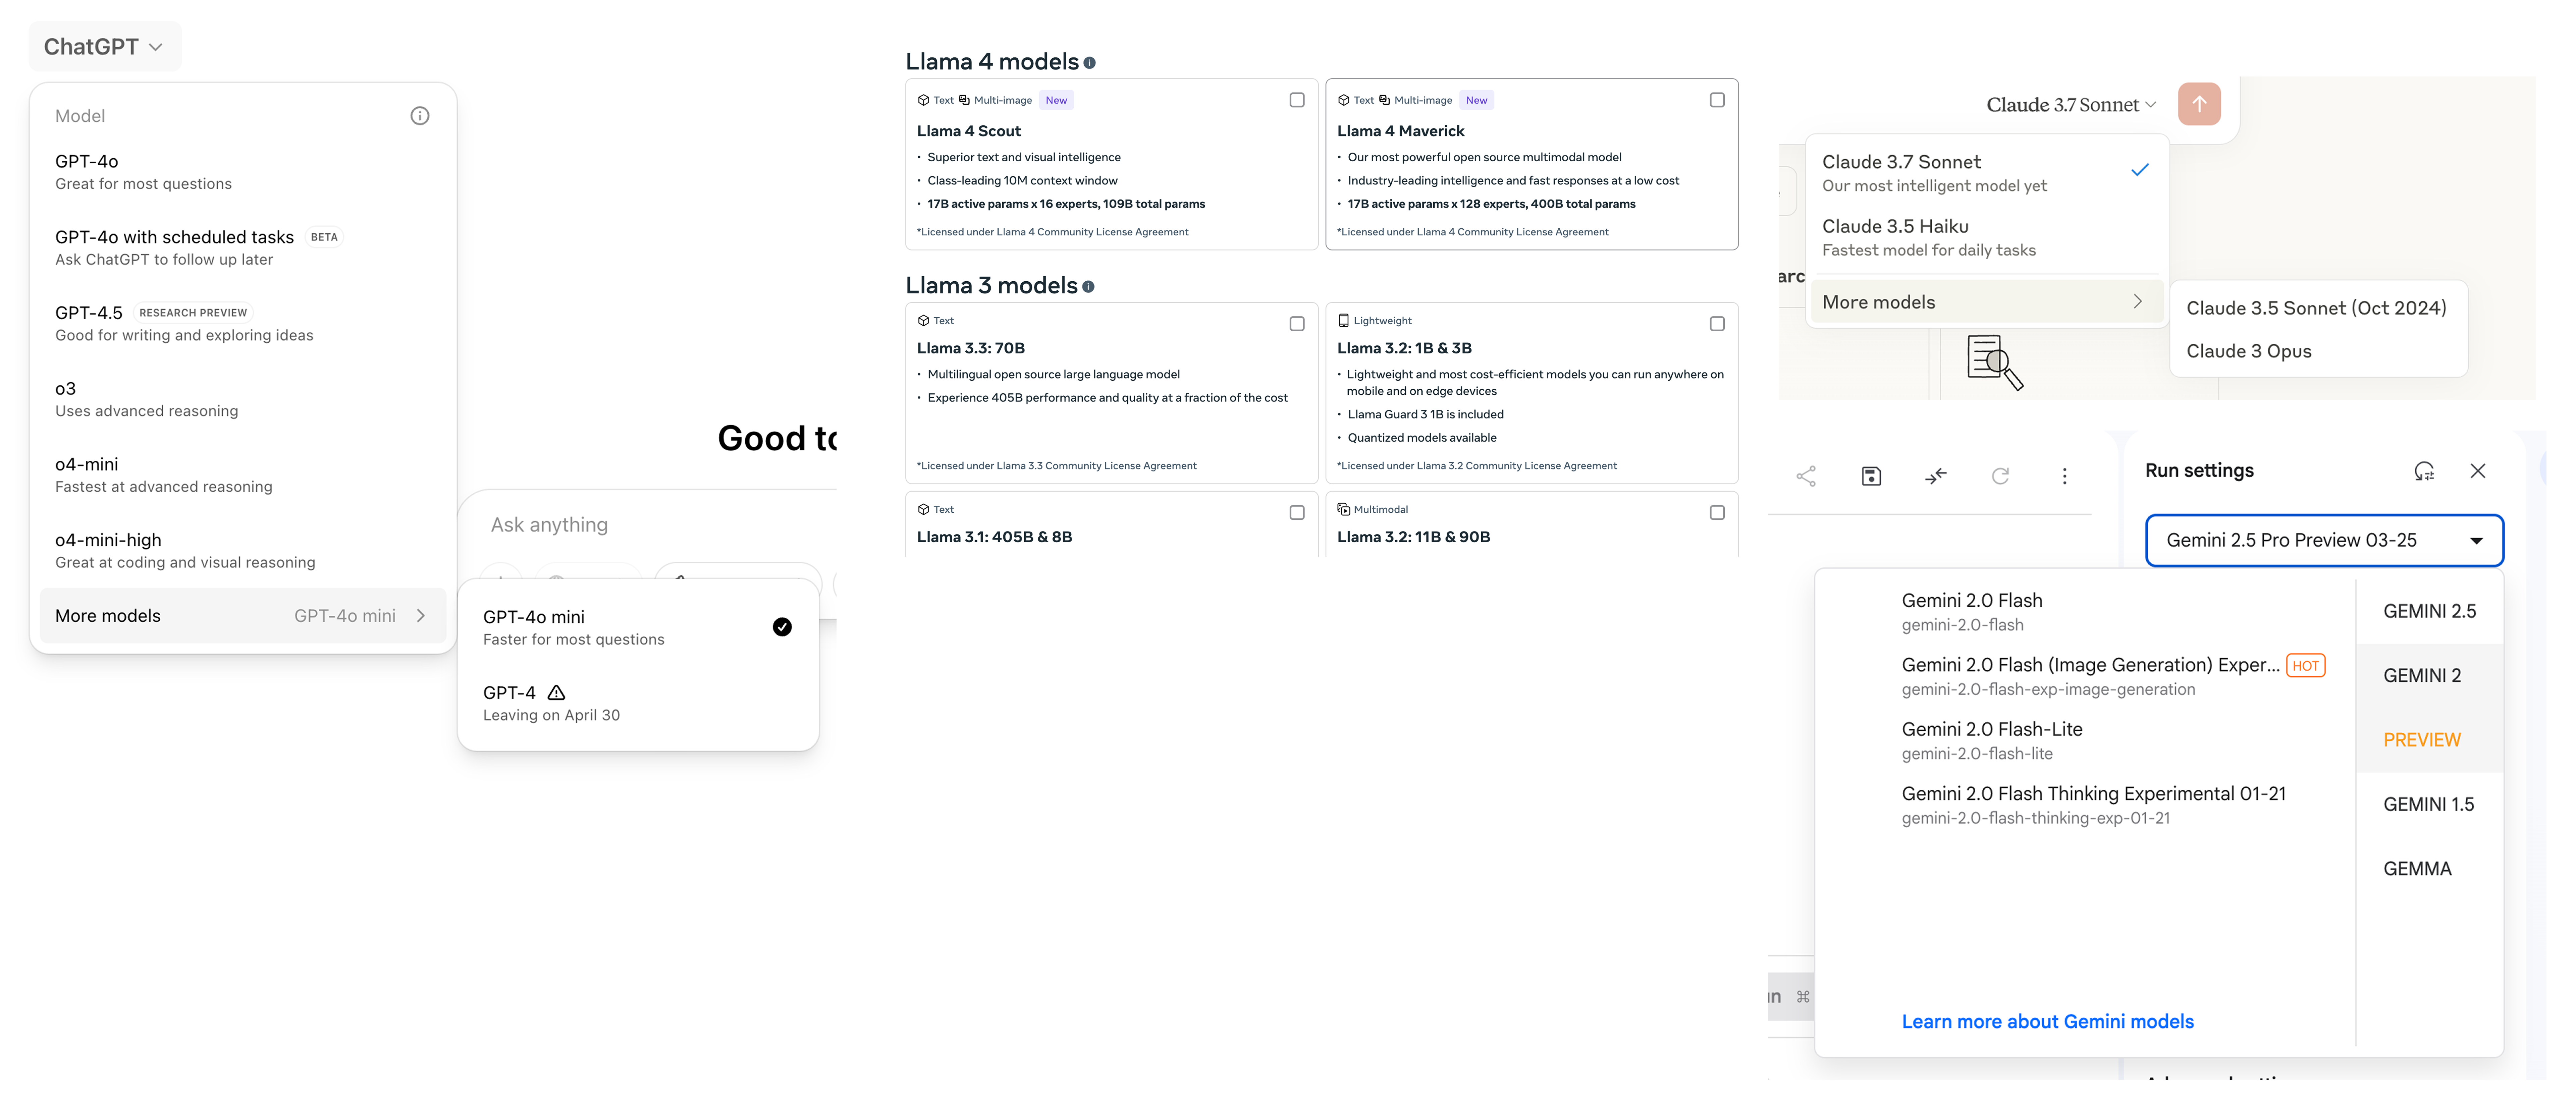Click the RESEARCH PREVIEW badge on GPT-4.5
2576x1116 pixels.
point(193,313)
